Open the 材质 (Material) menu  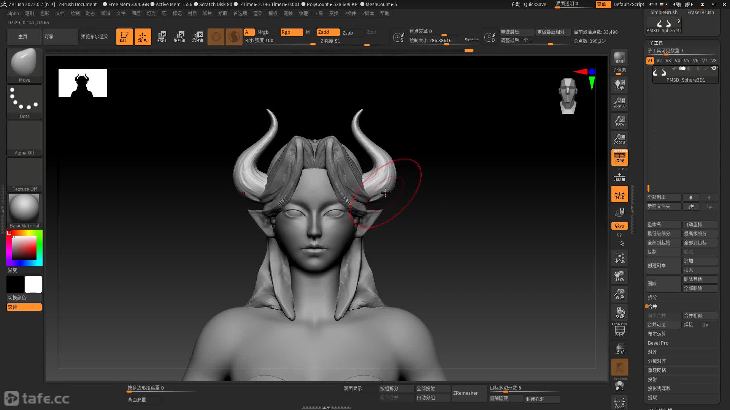(x=192, y=13)
